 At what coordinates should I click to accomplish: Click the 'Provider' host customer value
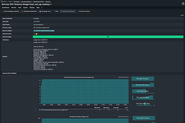[36, 18]
